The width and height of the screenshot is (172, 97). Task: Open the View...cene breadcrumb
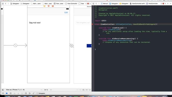coord(59,4)
